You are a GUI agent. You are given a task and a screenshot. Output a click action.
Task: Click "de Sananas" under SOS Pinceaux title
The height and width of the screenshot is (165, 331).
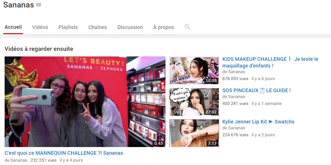coord(234,96)
